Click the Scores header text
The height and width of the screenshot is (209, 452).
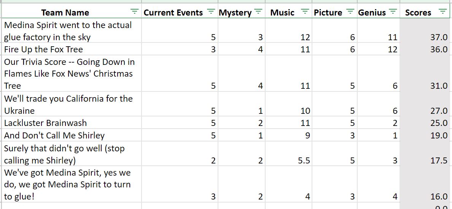pos(418,13)
